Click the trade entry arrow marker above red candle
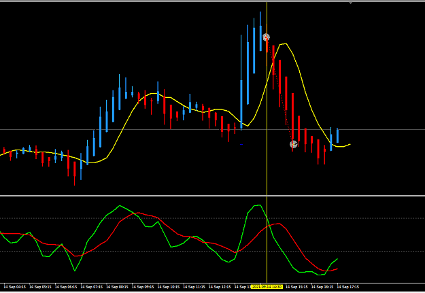The height and width of the screenshot is (293, 425). click(x=266, y=37)
